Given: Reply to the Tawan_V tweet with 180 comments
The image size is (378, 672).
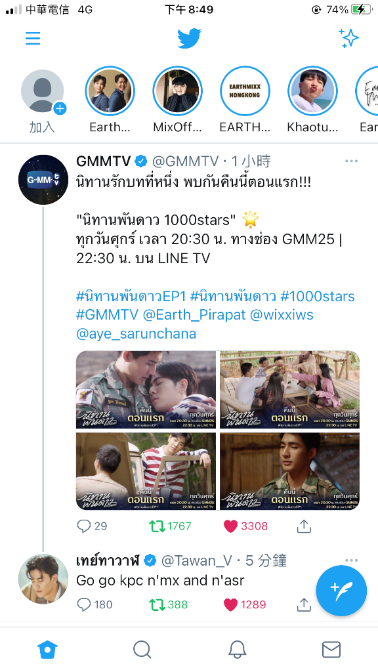Looking at the screenshot, I should 94,604.
